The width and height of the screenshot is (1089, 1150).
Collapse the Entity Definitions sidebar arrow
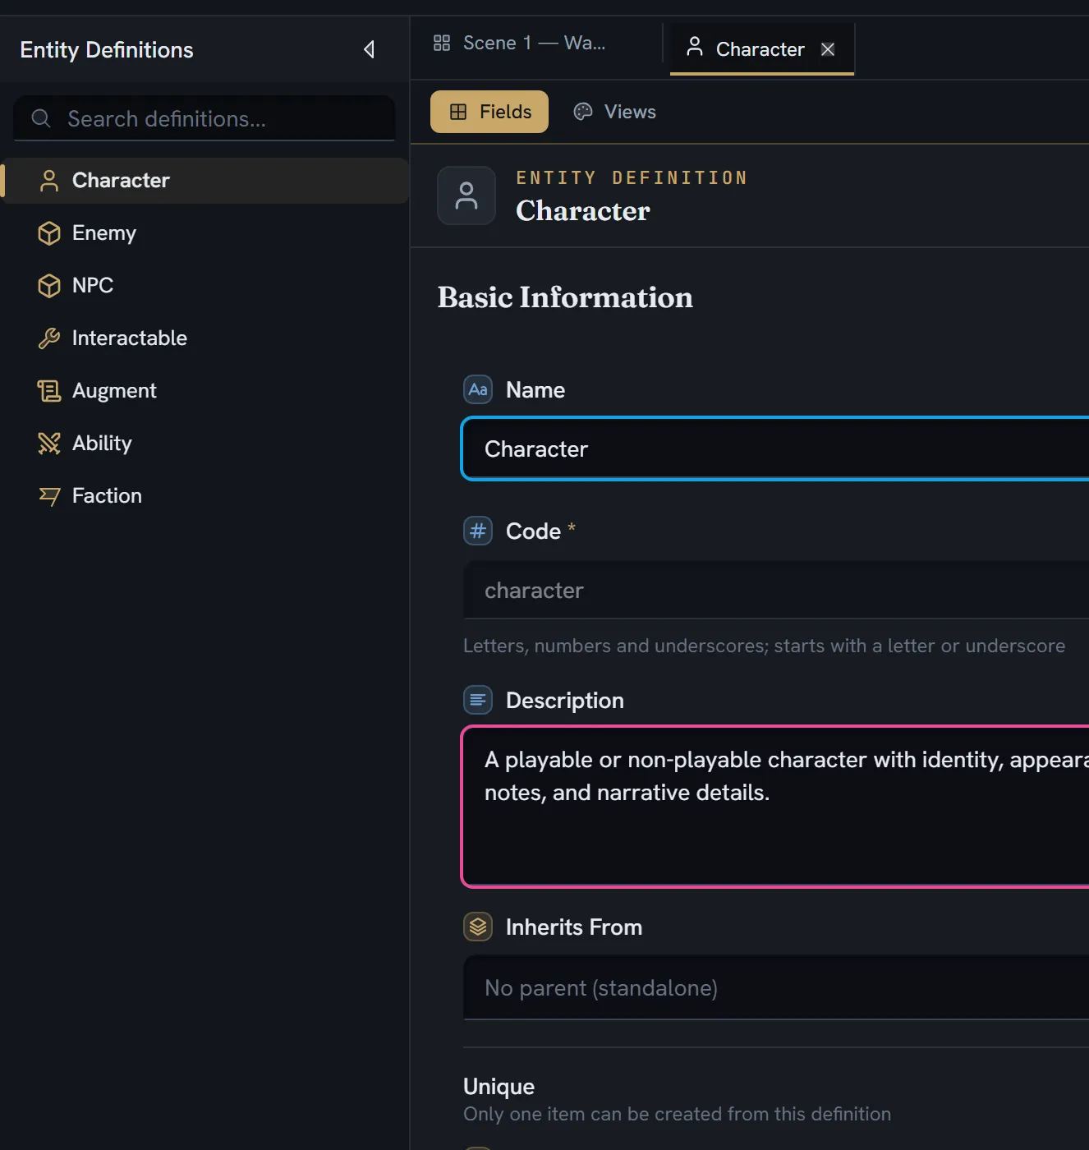370,49
